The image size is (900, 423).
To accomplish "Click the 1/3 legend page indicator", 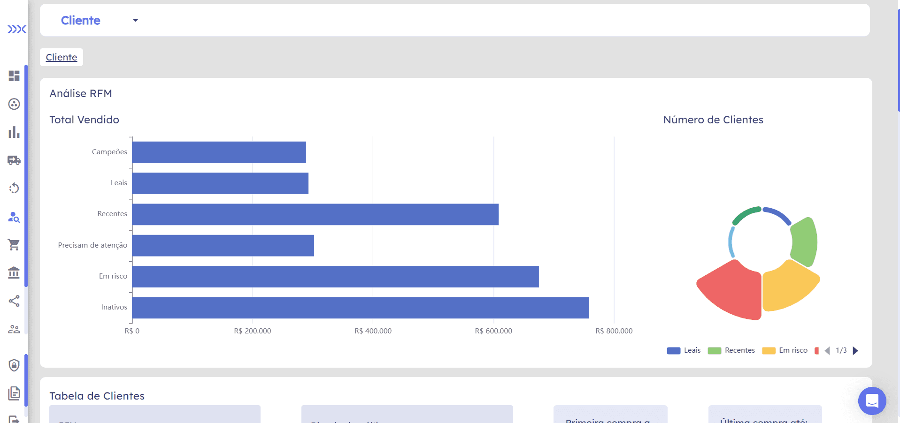I will point(841,350).
